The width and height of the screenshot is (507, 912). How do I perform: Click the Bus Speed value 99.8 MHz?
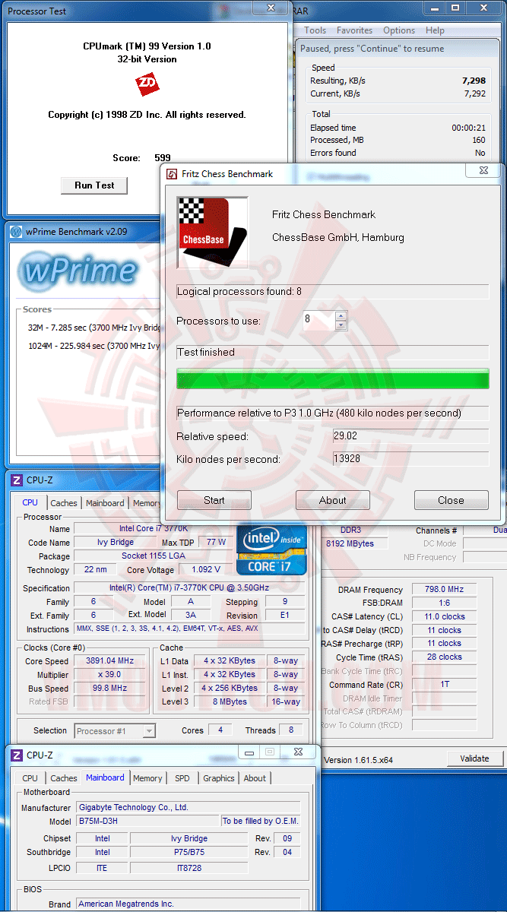click(109, 689)
